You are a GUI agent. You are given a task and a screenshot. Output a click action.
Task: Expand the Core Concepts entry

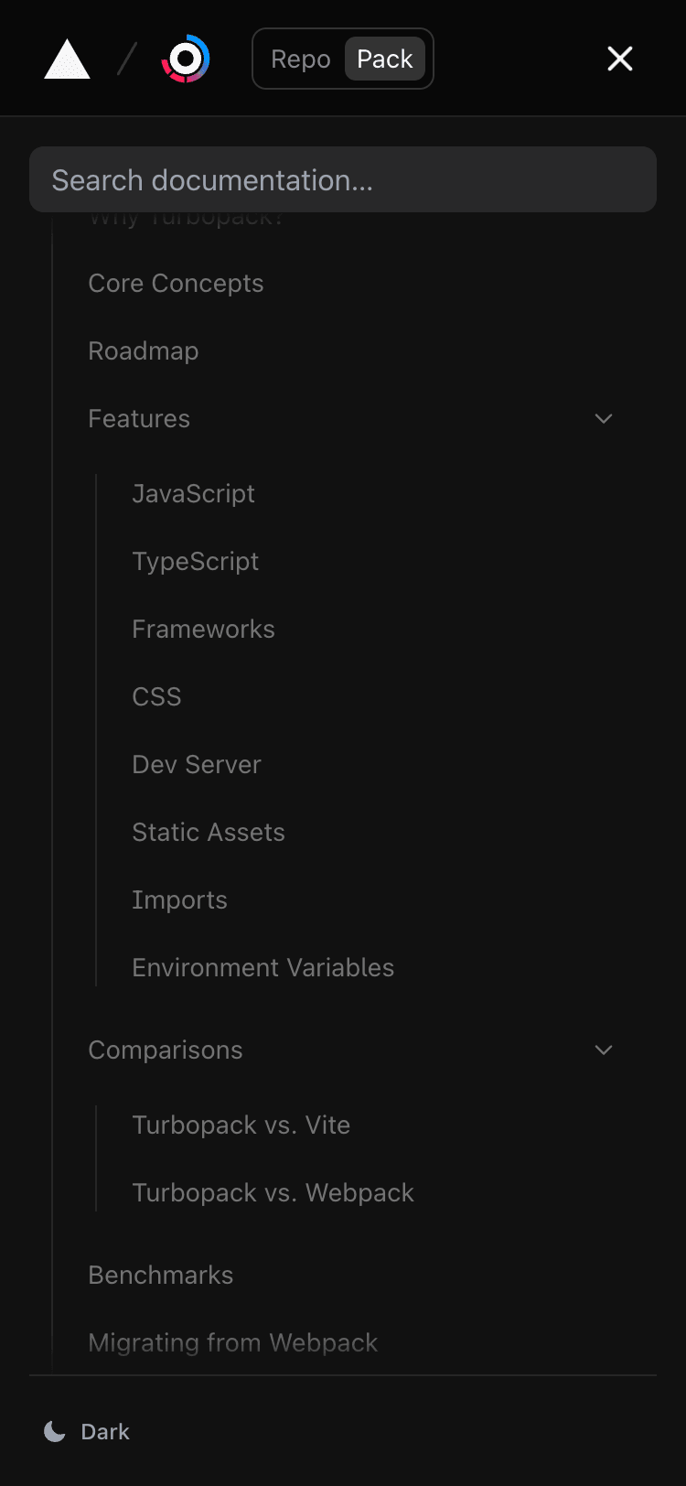[176, 283]
